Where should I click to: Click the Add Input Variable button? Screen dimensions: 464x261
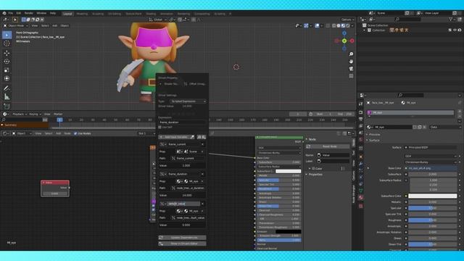(x=174, y=137)
